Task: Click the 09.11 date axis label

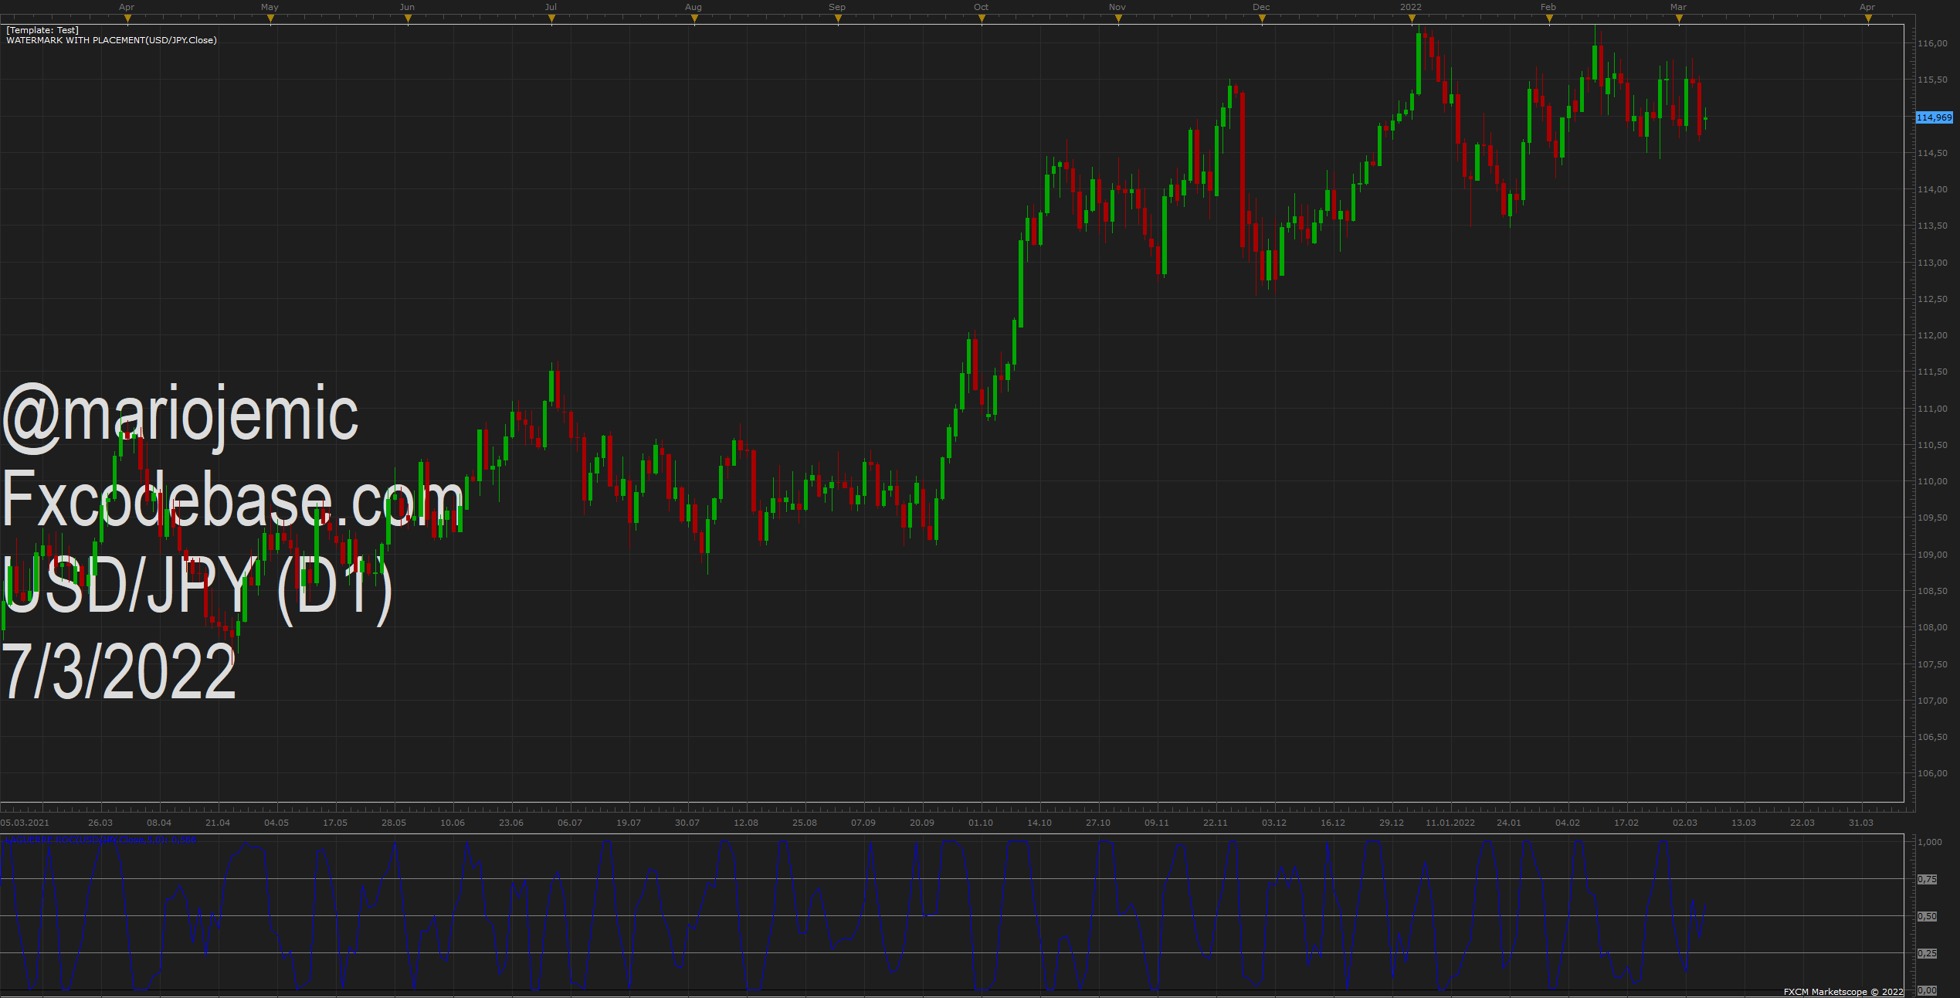Action: tap(1157, 823)
